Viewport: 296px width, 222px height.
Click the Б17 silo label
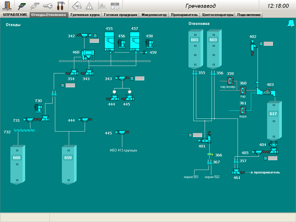[x=273, y=114]
